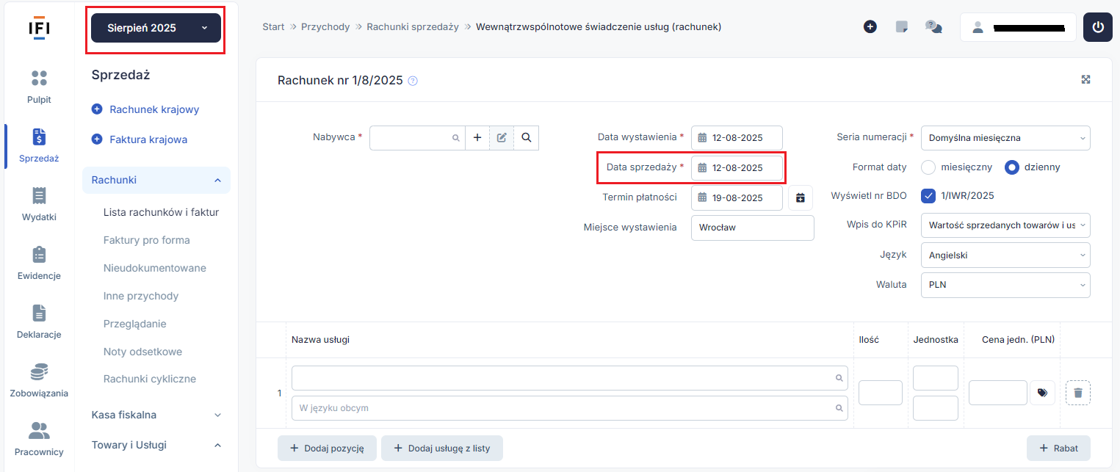
Task: Click Rabat button
Action: click(1058, 448)
